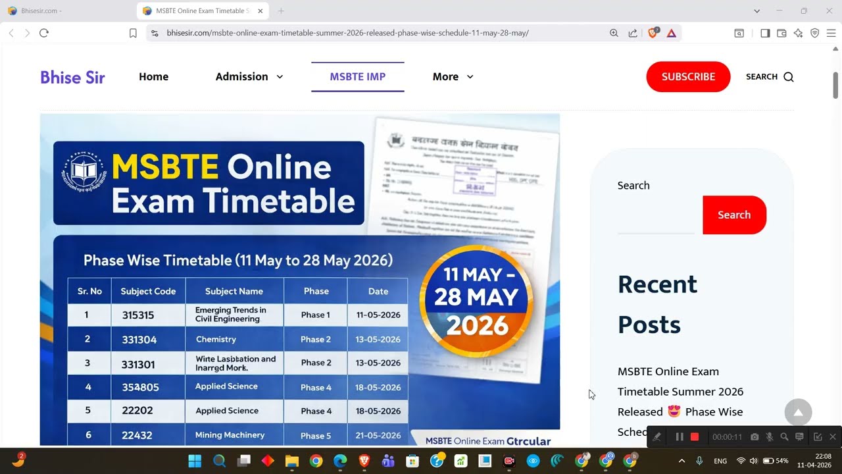Pause the screen recording
Viewport: 842px width, 474px height.
click(680, 436)
